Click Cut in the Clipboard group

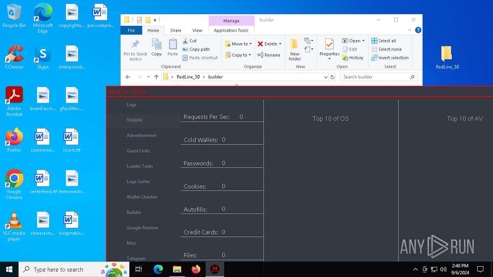click(x=189, y=41)
